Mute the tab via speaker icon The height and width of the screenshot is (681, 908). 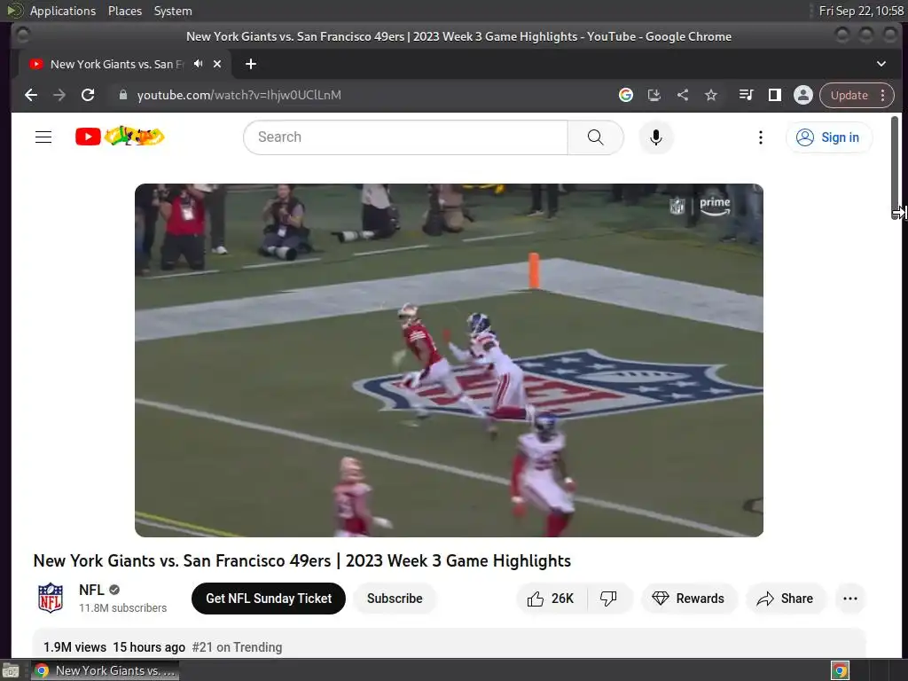198,64
